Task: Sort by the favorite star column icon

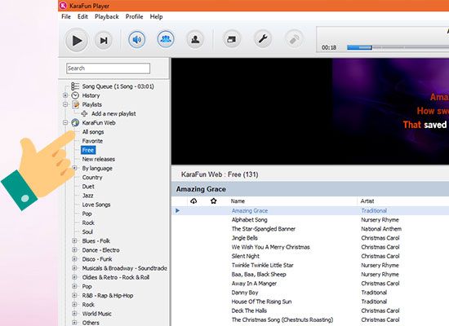Action: click(213, 201)
